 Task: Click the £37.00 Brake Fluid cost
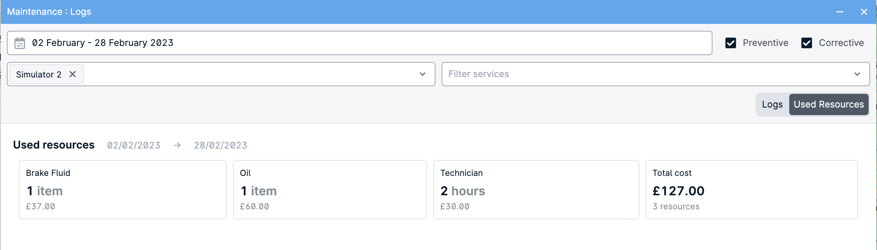41,206
